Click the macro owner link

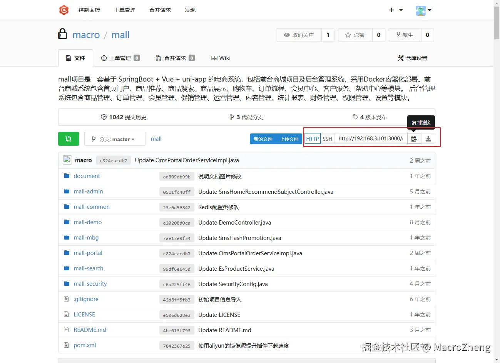(x=86, y=35)
